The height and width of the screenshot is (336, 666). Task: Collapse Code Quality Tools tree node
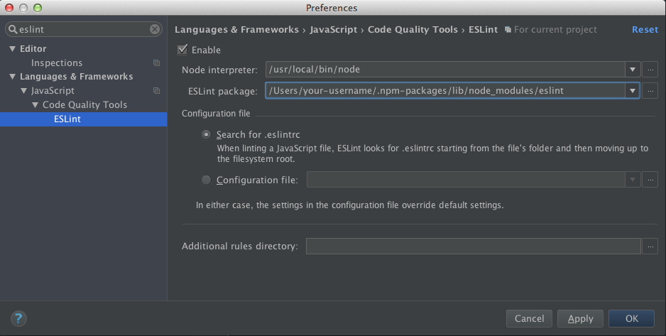[x=36, y=105]
